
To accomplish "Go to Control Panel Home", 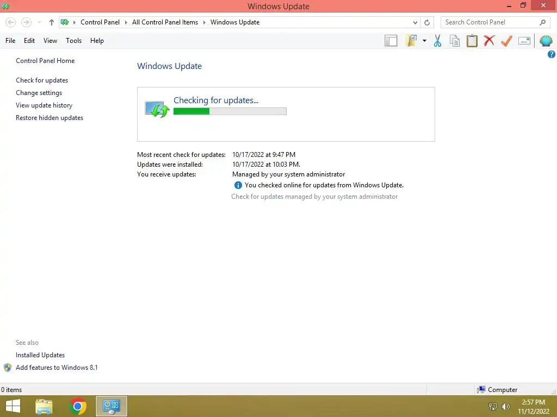I will (x=45, y=61).
